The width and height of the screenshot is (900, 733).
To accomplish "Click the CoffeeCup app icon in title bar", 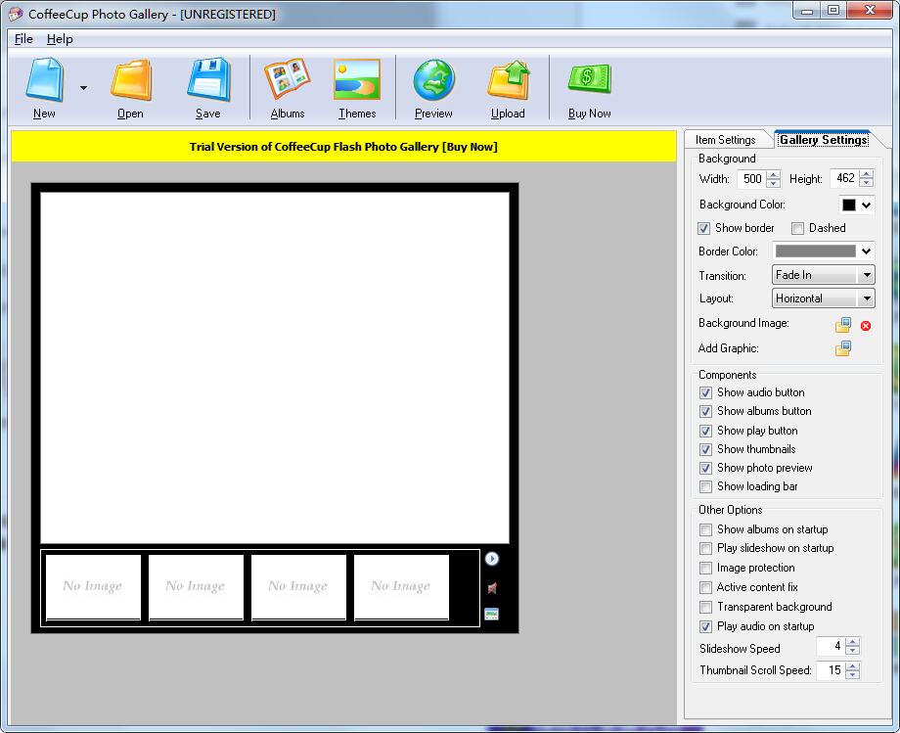I will (16, 14).
